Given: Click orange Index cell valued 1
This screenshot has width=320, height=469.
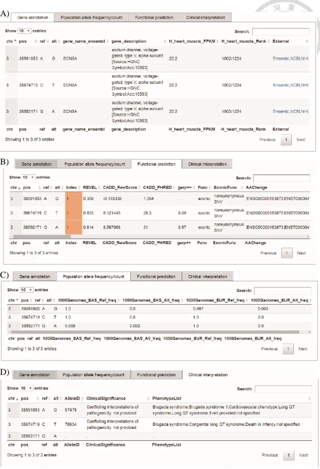Looking at the screenshot, I should (74, 199).
